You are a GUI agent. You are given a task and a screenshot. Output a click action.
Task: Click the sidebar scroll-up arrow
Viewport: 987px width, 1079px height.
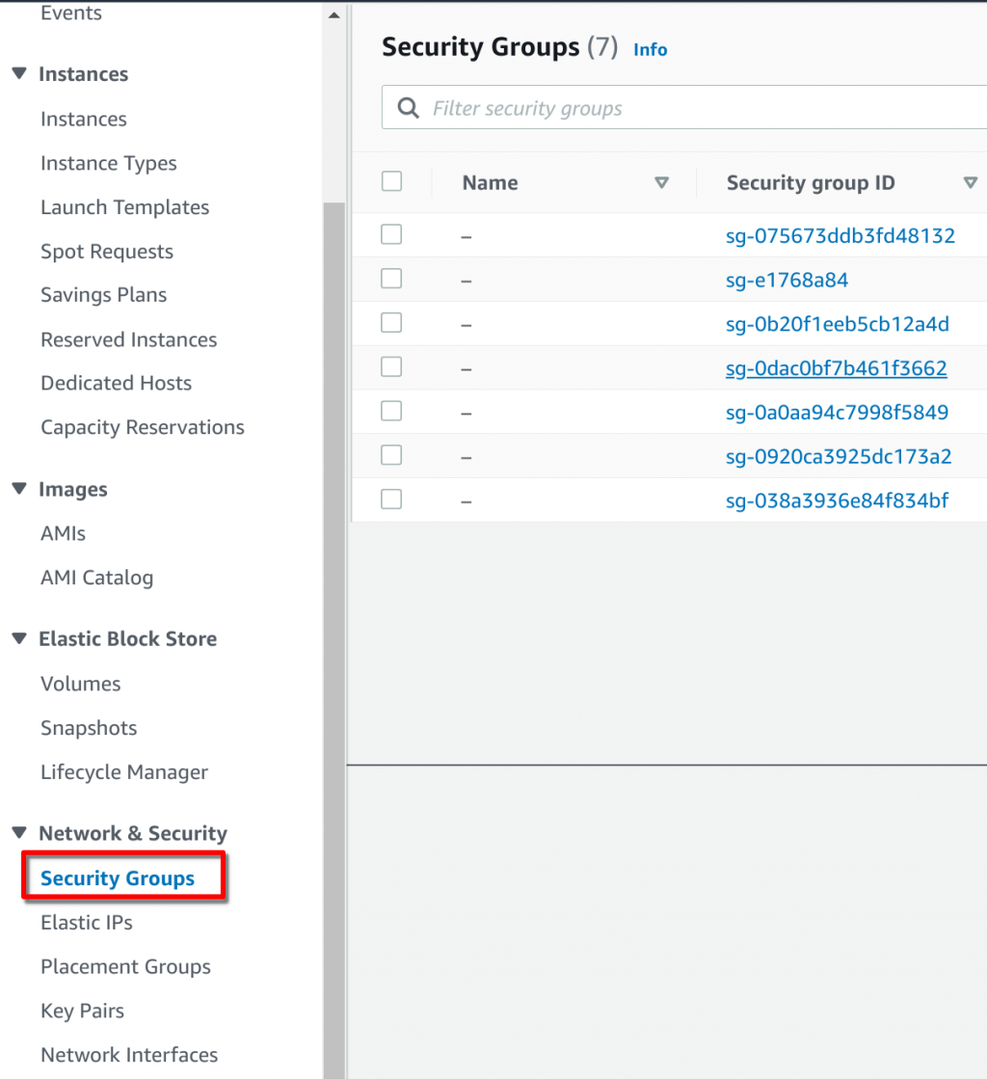334,15
